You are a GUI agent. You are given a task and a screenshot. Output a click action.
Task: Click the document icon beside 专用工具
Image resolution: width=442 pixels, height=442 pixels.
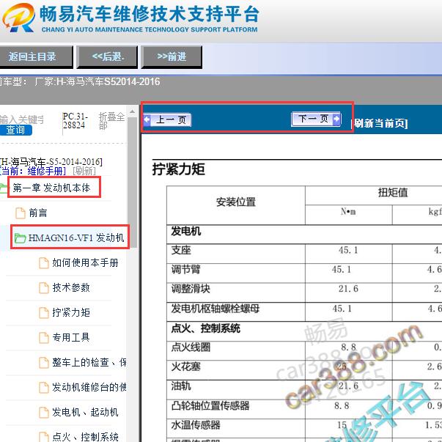pos(44,337)
